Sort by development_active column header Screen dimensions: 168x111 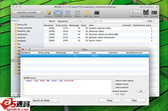(143, 25)
